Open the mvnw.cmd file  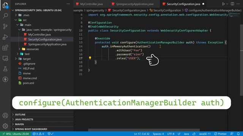click(x=30, y=78)
